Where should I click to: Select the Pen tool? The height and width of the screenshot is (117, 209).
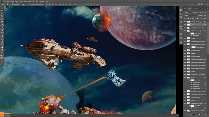point(2,39)
